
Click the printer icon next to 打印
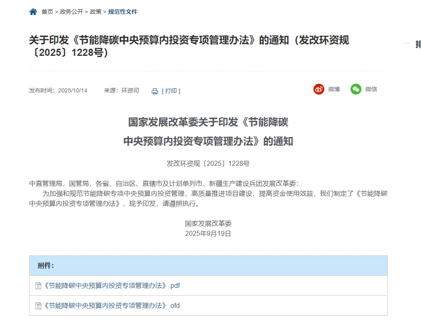(x=154, y=91)
